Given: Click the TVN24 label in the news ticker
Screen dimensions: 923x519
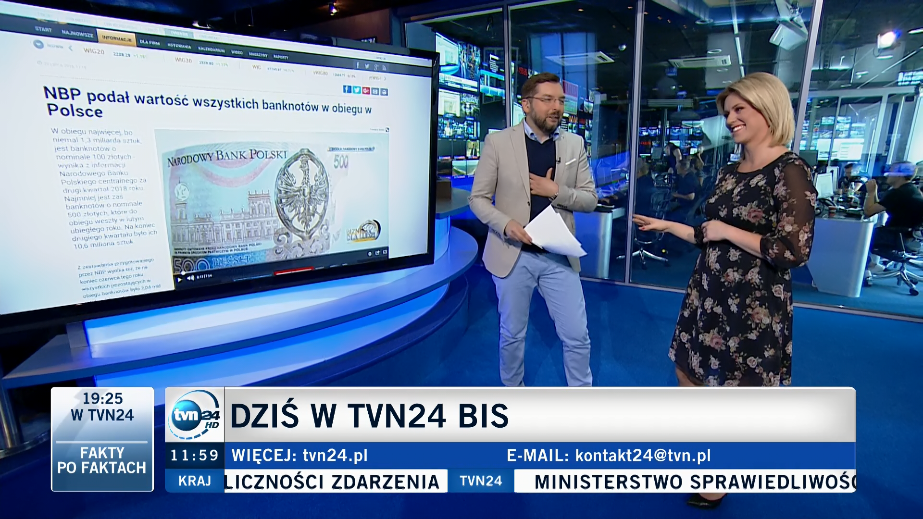Looking at the screenshot, I should (481, 481).
